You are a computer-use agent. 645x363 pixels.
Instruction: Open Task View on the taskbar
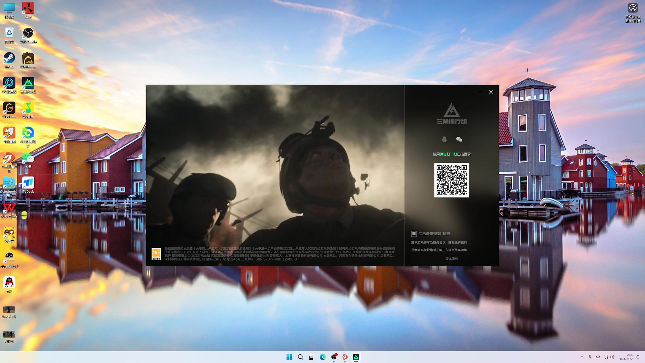[x=311, y=357]
